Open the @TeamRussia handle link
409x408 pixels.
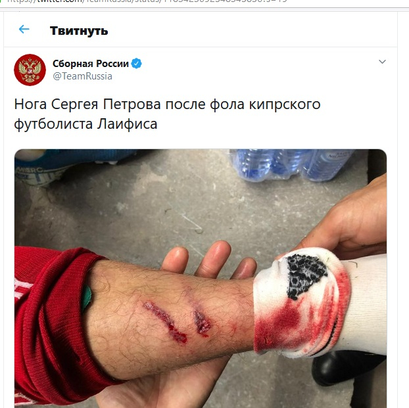tap(82, 76)
